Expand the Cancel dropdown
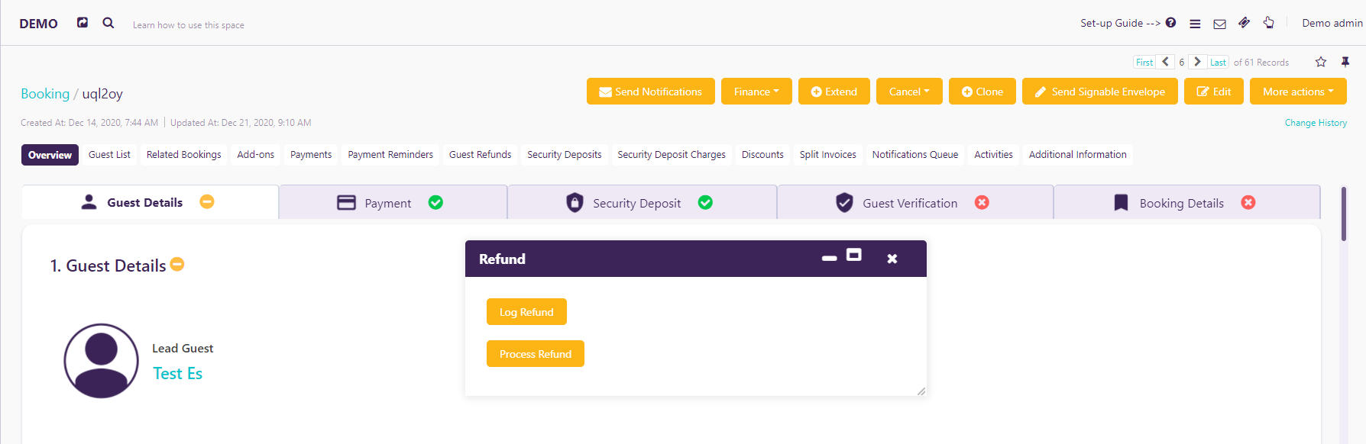 [x=909, y=92]
